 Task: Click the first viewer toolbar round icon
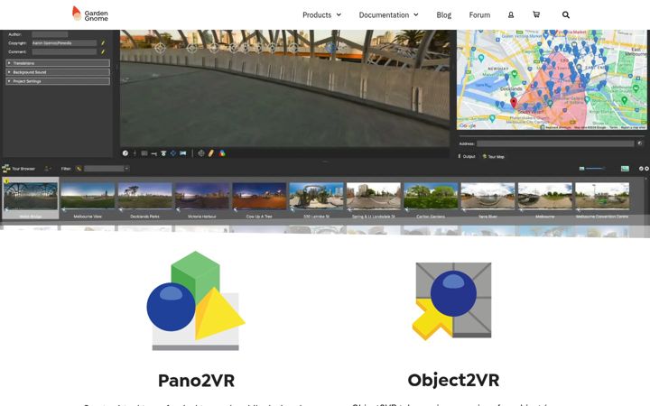[125, 153]
